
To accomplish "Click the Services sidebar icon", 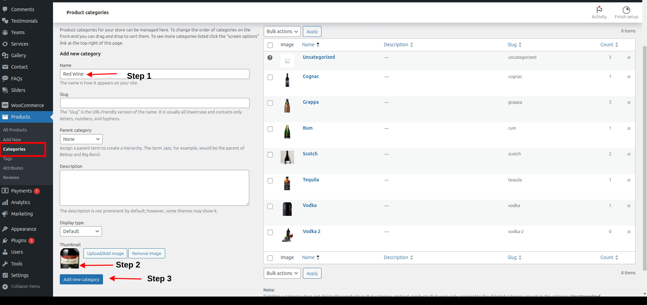I will pyautogui.click(x=5, y=44).
